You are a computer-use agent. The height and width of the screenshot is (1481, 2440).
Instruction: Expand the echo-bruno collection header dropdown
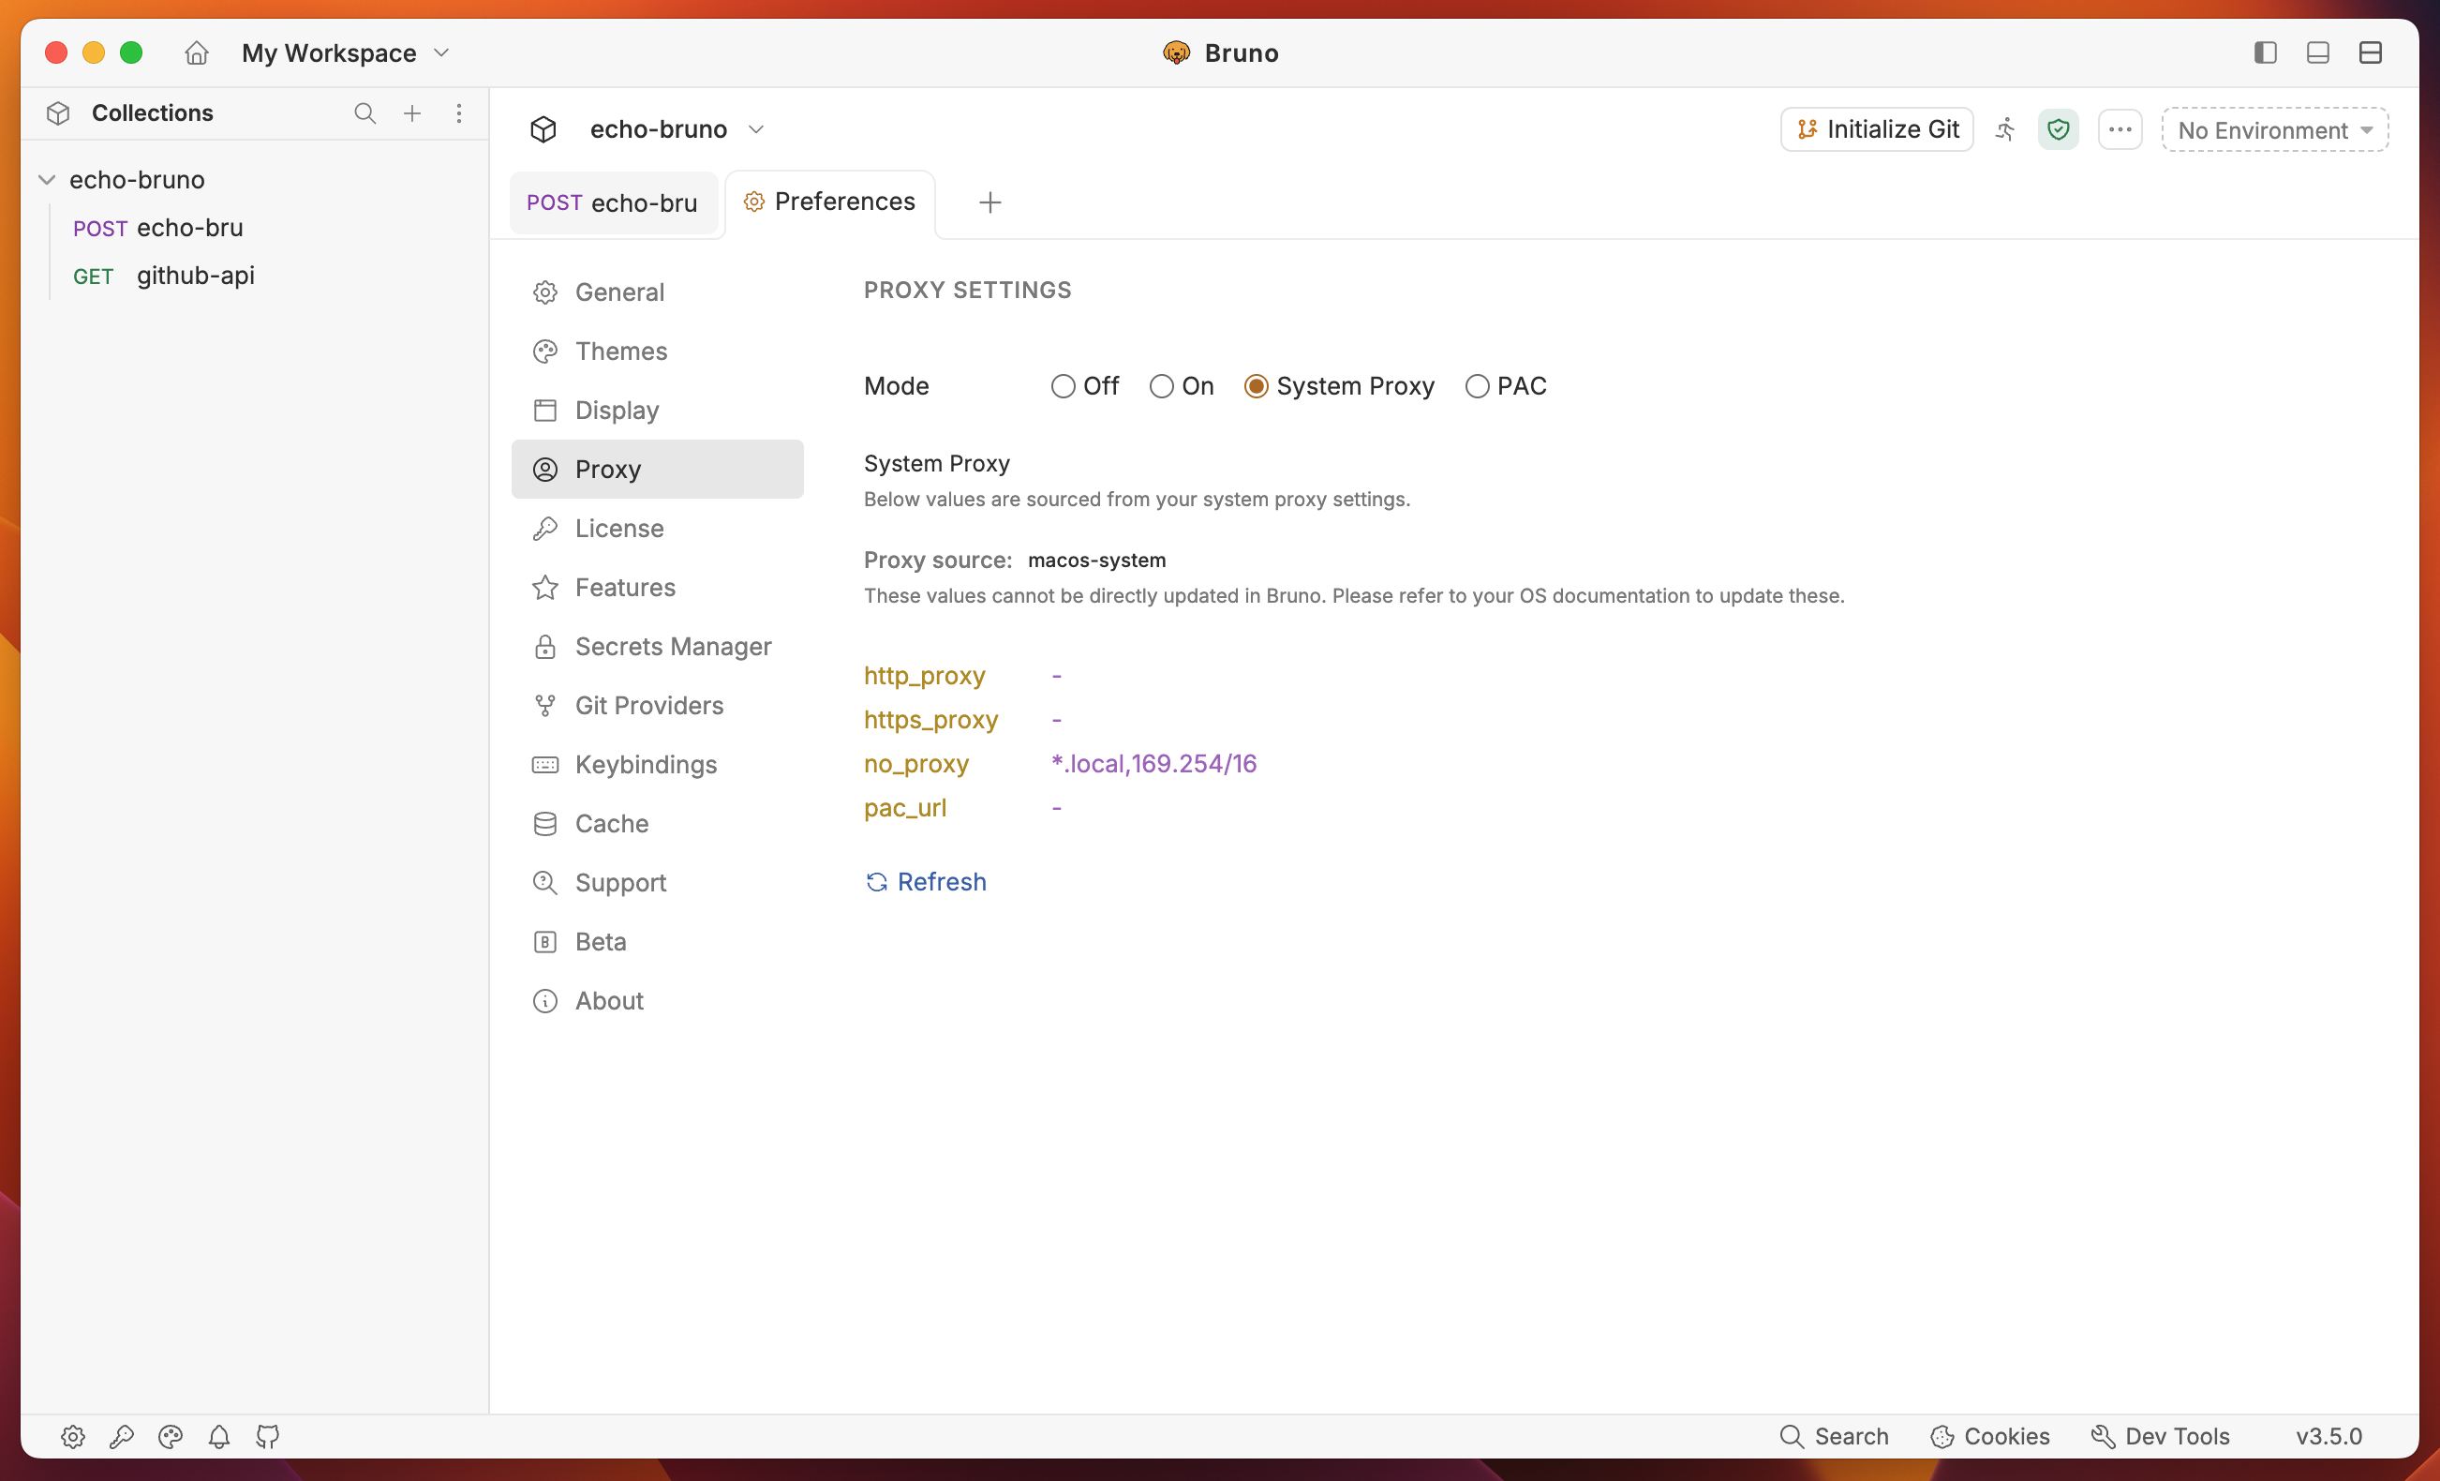(755, 129)
